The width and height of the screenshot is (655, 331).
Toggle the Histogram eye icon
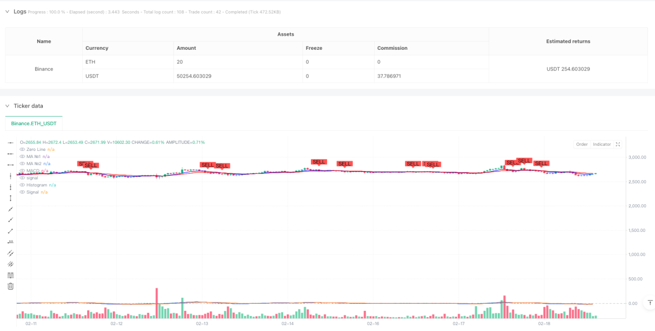pyautogui.click(x=22, y=185)
